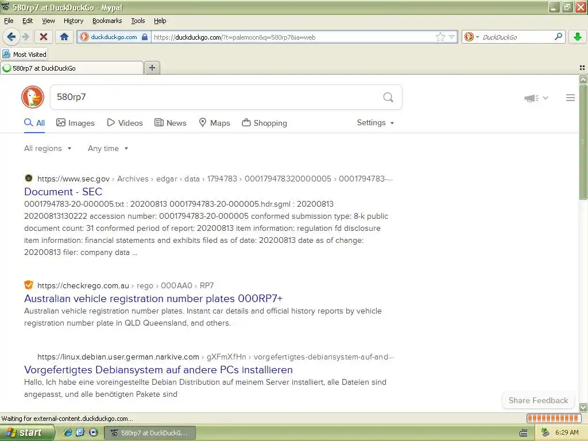Open the History menu

point(73,21)
